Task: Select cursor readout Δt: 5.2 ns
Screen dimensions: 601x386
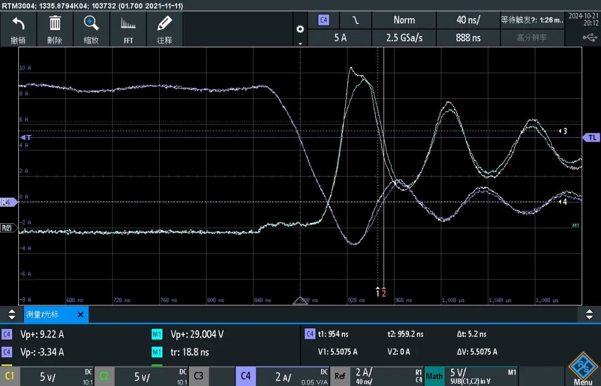Action: click(x=471, y=334)
